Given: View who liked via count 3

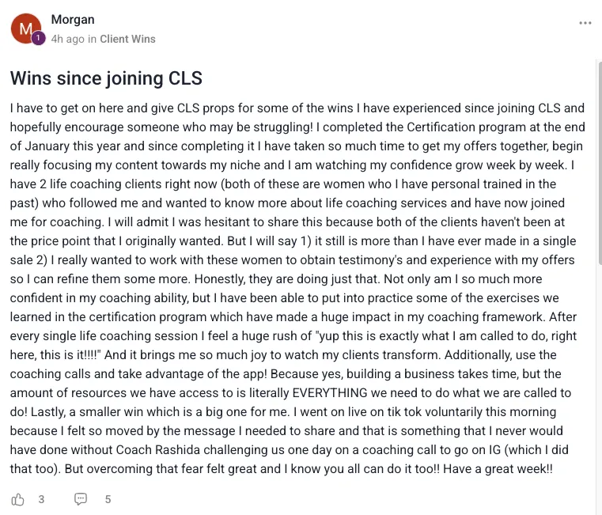Looking at the screenshot, I should 41,499.
